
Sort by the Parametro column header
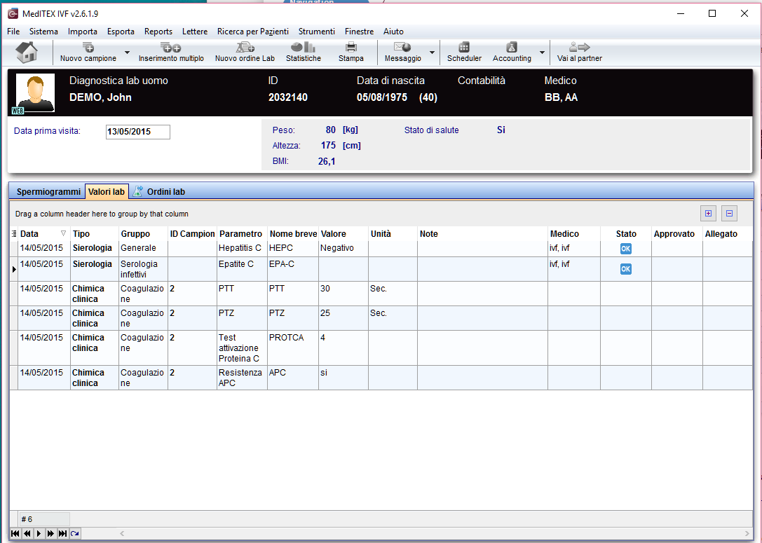pyautogui.click(x=240, y=234)
